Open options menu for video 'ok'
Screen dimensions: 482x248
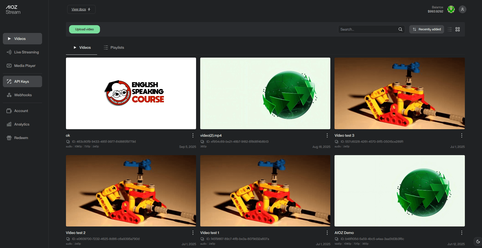click(193, 135)
